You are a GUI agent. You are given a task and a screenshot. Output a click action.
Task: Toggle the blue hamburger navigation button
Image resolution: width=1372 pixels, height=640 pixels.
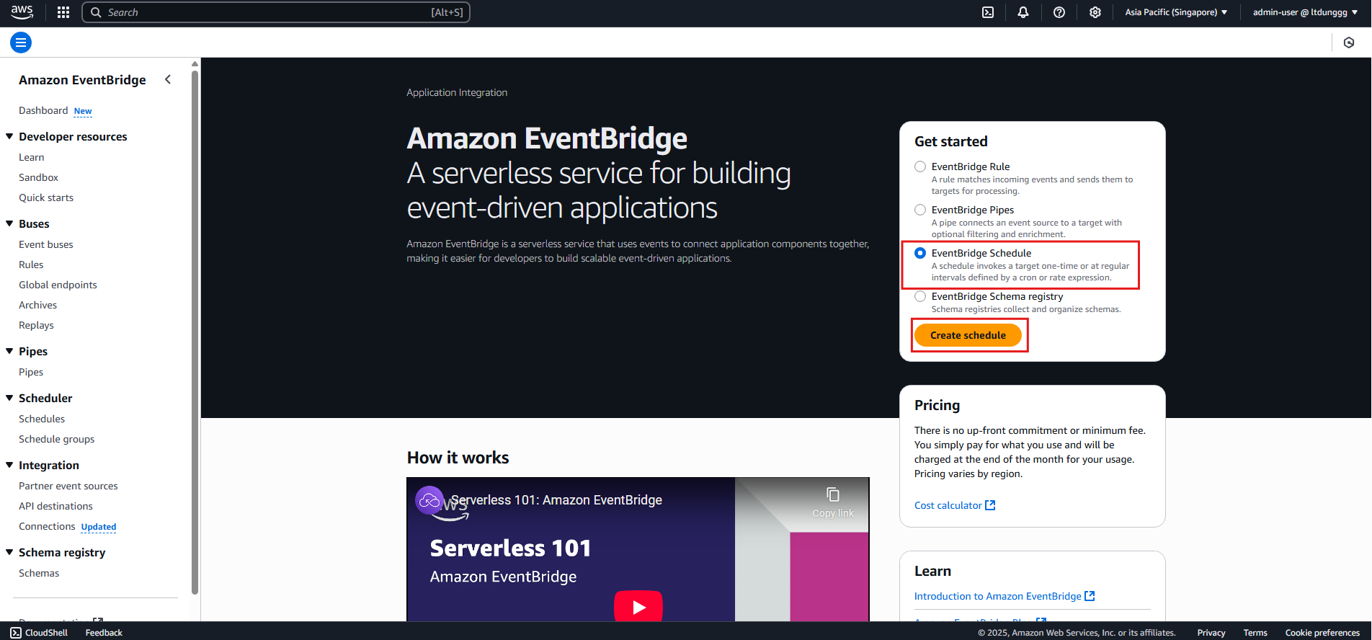[x=21, y=43]
